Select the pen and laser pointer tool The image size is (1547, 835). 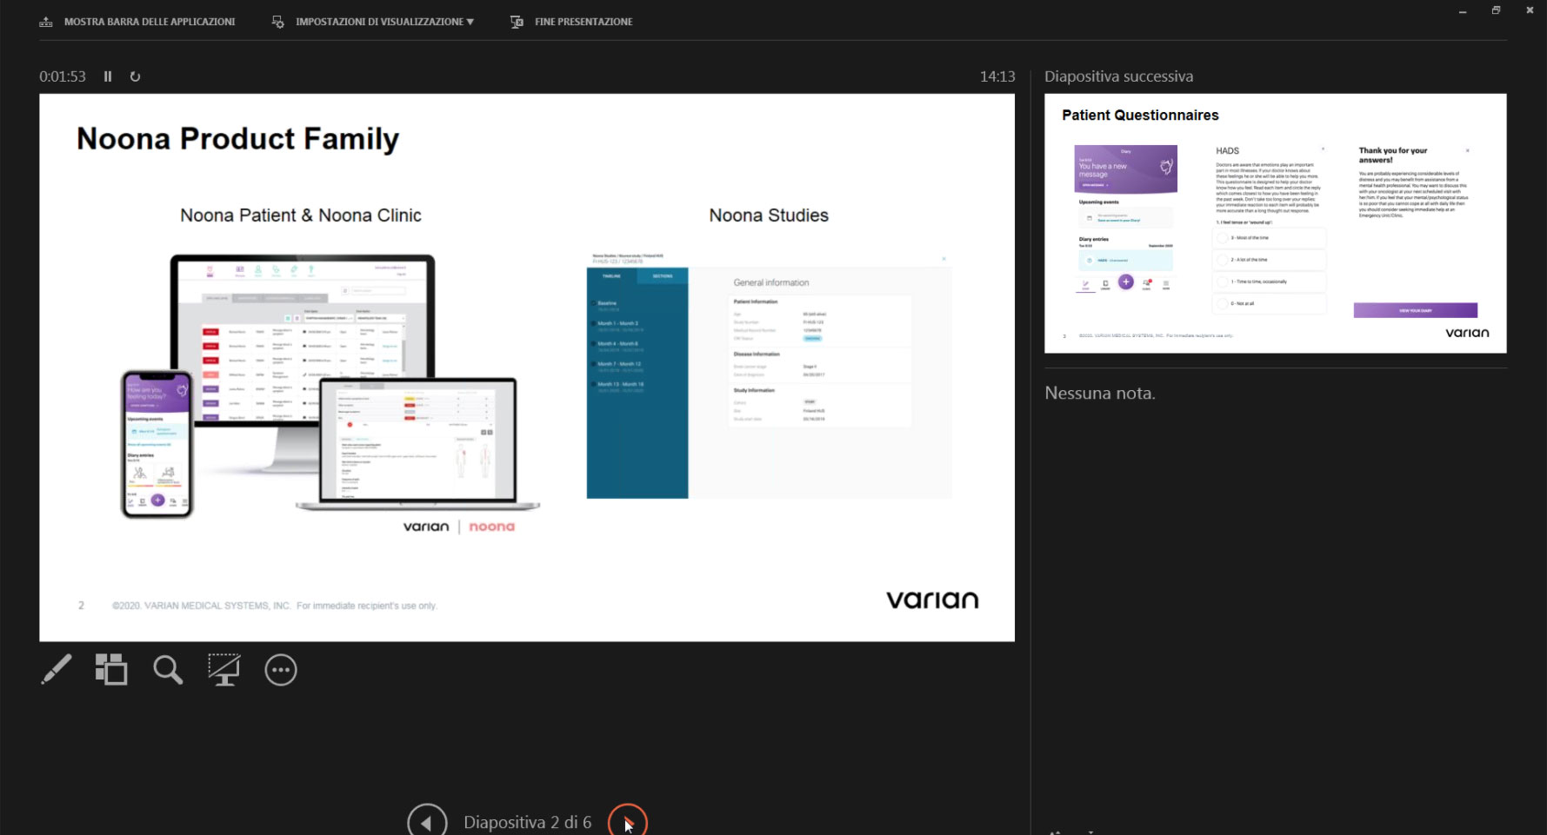[57, 670]
